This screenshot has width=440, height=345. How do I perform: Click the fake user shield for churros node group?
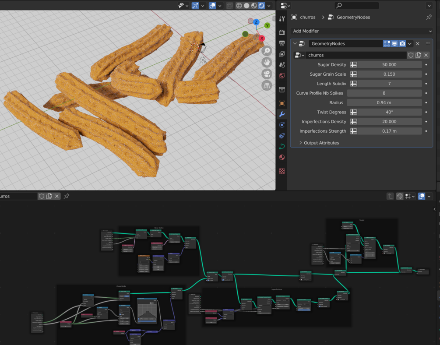click(411, 54)
